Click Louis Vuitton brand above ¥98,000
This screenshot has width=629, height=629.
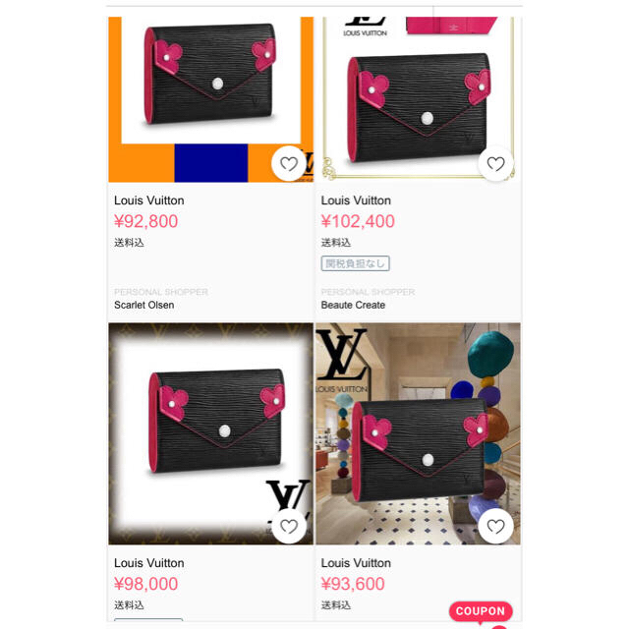click(149, 563)
